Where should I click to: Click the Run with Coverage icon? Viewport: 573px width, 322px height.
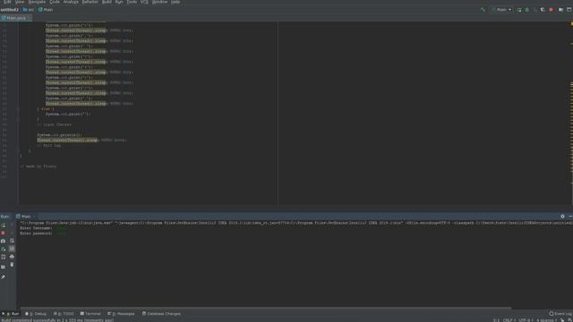click(535, 10)
